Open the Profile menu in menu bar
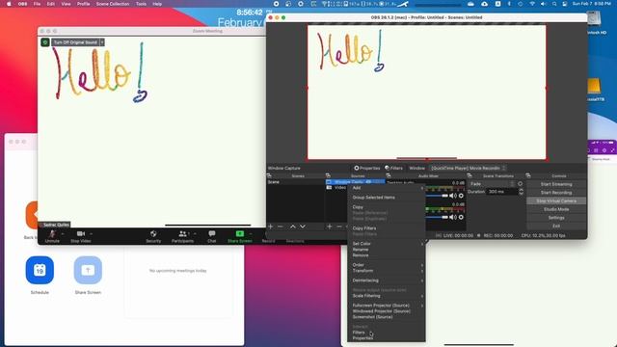Screen dimensions: 617x347 [83, 4]
